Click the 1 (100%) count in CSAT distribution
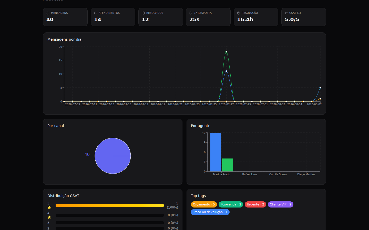This screenshot has height=230, width=369. coord(172,205)
